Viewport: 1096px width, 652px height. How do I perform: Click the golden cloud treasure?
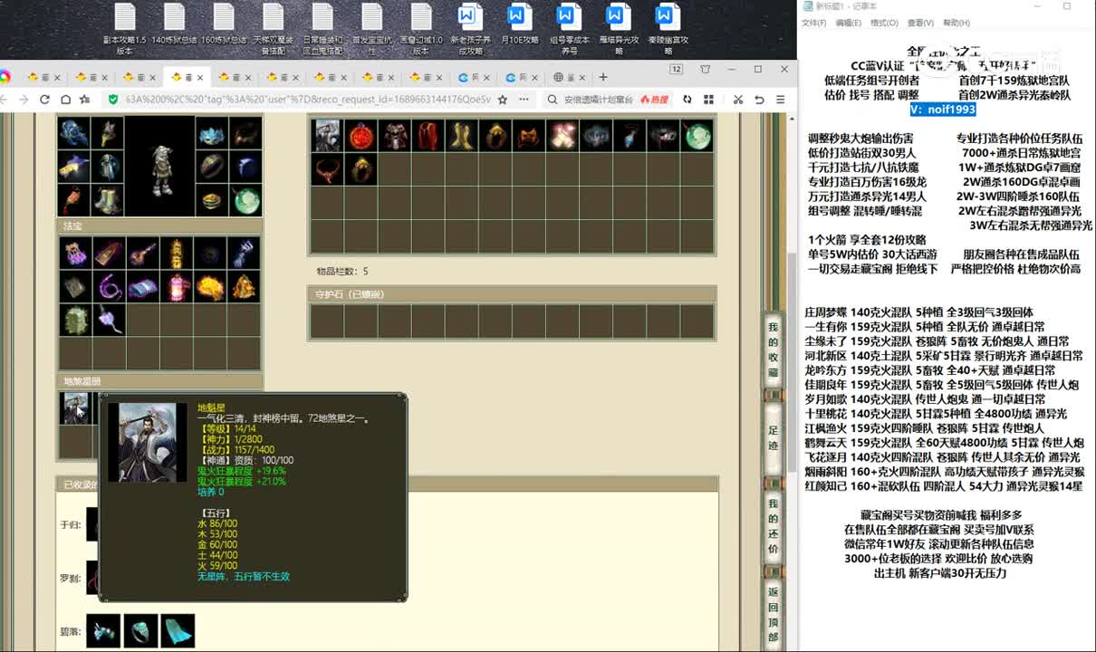(209, 286)
